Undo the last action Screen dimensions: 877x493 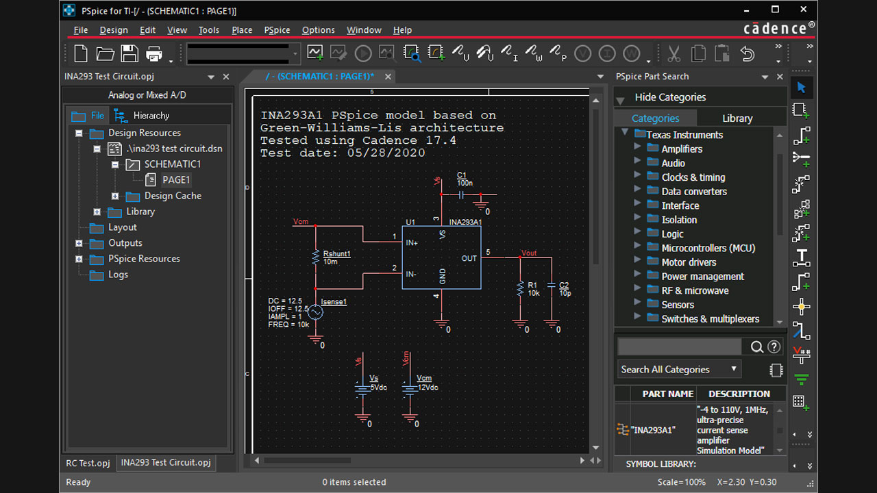748,53
